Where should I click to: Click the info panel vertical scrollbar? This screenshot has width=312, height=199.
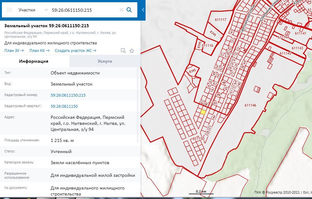pos(137,105)
